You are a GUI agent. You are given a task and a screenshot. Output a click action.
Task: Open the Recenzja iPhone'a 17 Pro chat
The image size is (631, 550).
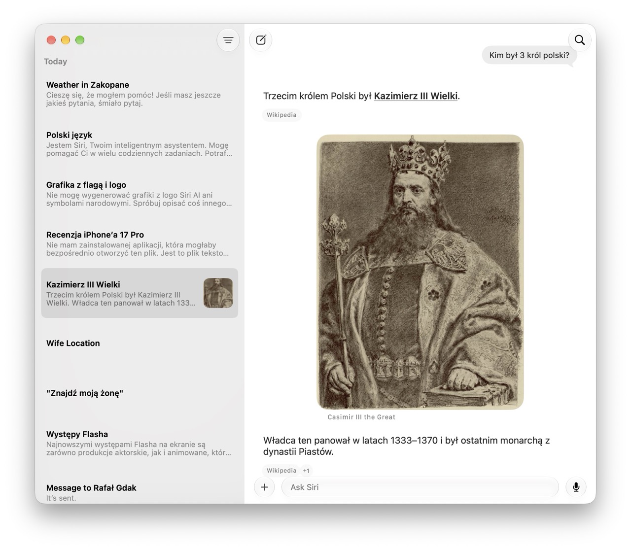click(140, 243)
